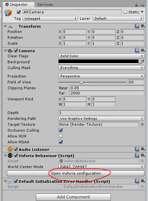
Task: Click the Add Component button
Action: (73, 197)
